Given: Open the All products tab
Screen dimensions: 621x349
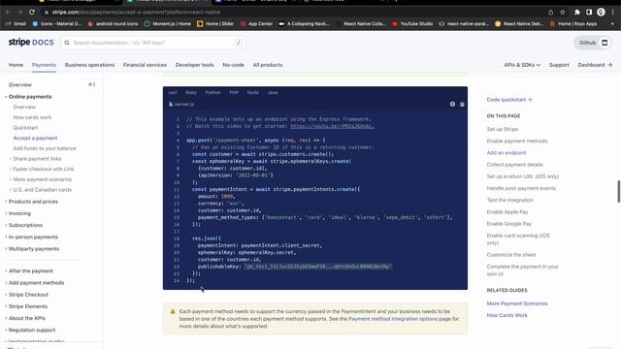Looking at the screenshot, I should 268,65.
